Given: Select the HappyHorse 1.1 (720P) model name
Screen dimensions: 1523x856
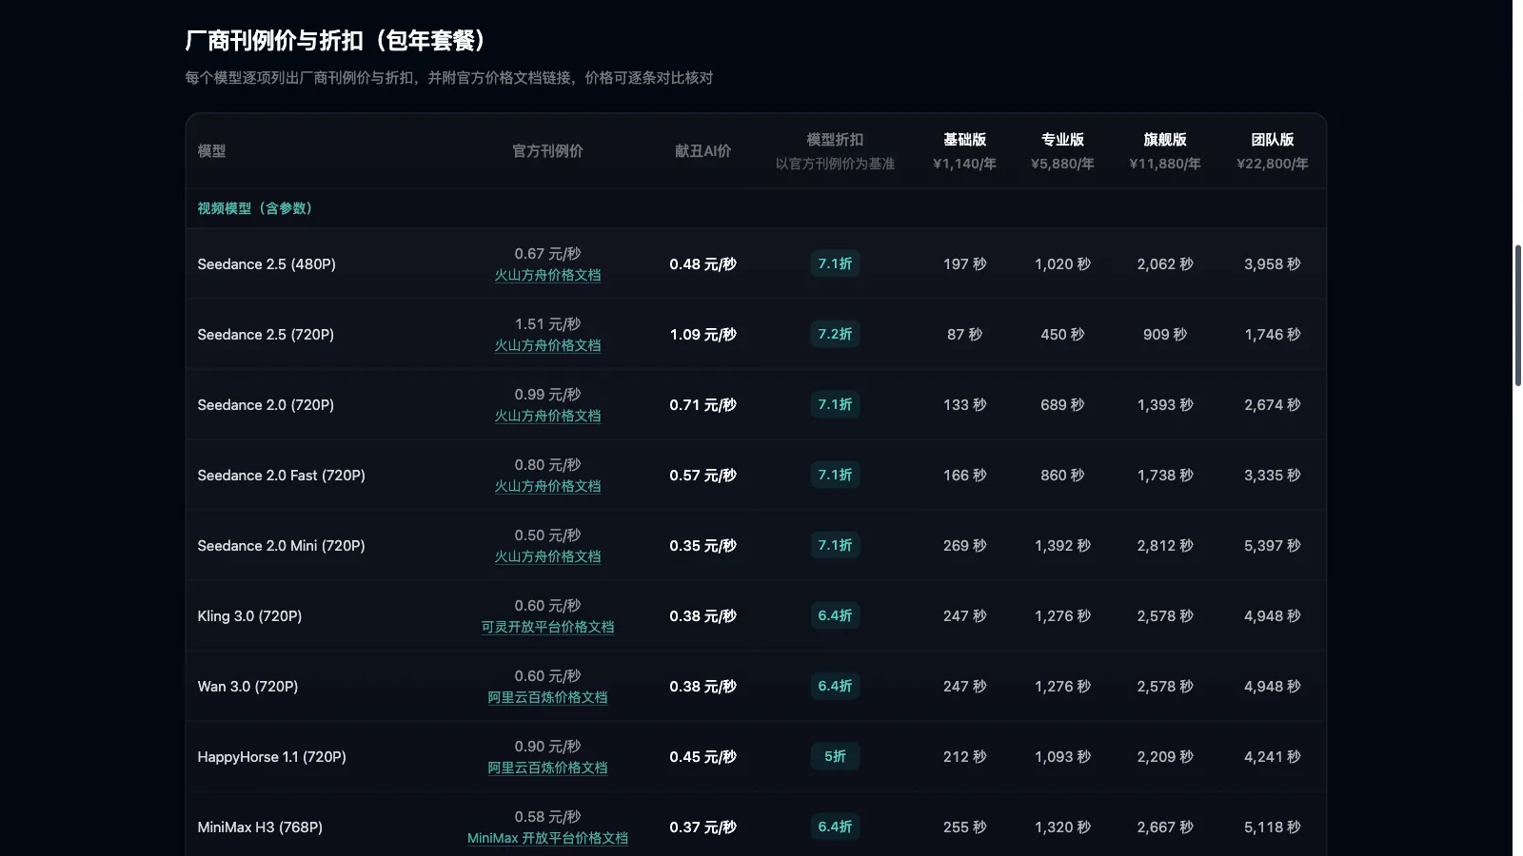Looking at the screenshot, I should coord(271,756).
